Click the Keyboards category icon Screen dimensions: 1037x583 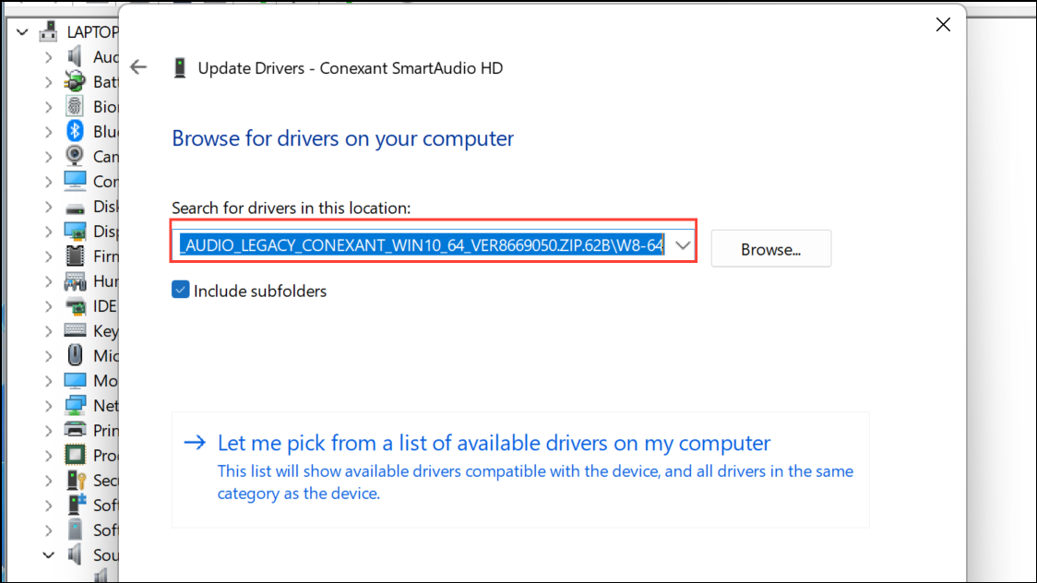pos(75,330)
